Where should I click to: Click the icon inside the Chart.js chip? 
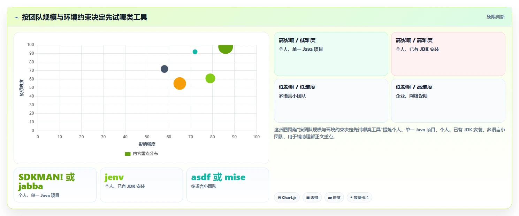point(280,198)
